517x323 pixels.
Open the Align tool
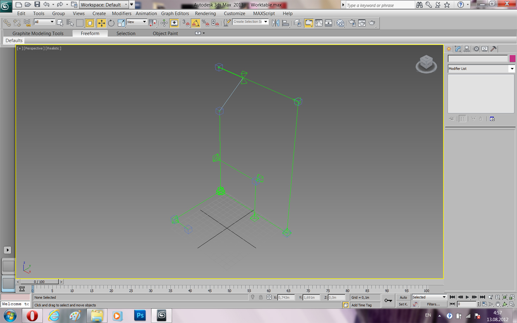tap(286, 23)
